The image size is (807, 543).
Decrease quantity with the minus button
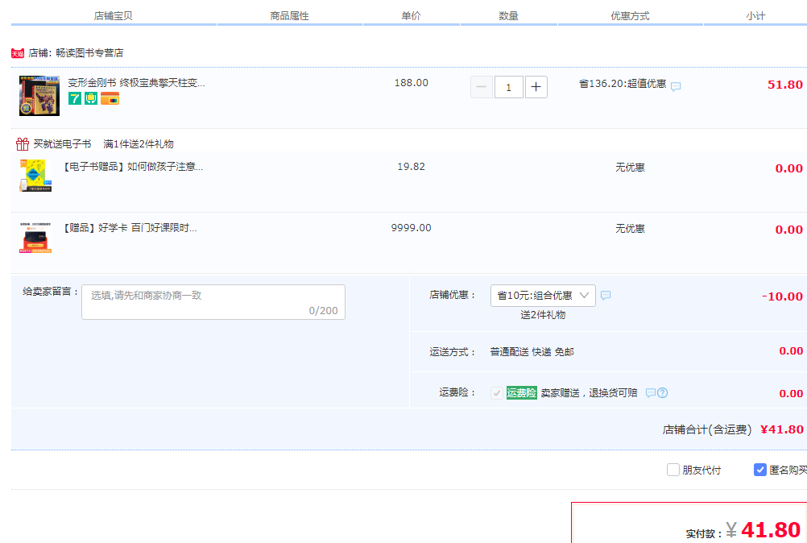pos(481,87)
